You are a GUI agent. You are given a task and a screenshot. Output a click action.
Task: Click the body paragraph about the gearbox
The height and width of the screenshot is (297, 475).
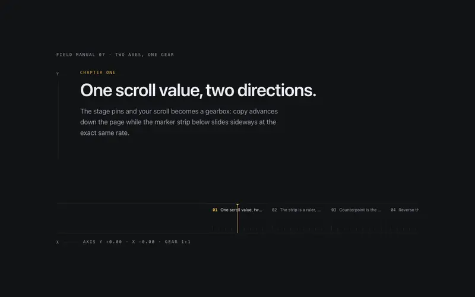point(179,122)
